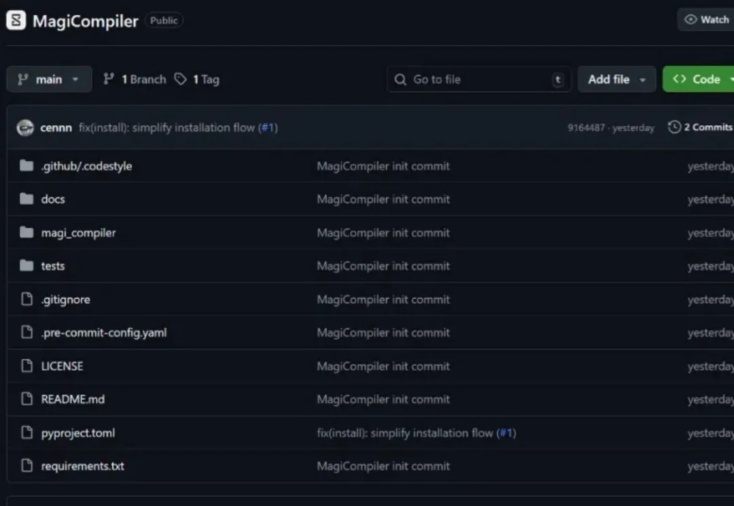Click the MagiCompiler repository logo icon
The image size is (734, 506).
tap(16, 20)
